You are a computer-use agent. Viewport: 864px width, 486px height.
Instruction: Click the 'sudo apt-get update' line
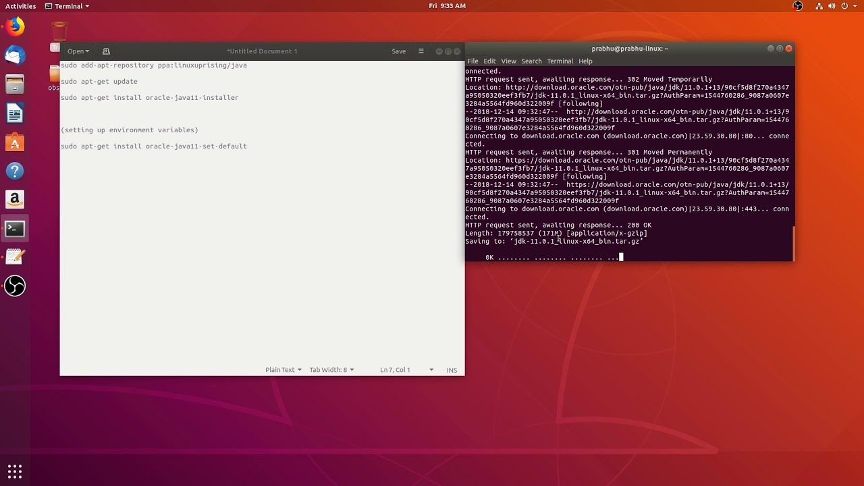click(x=99, y=82)
